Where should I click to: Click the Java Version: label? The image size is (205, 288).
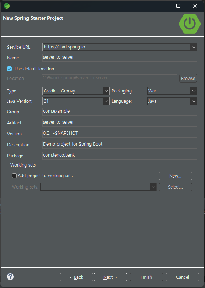click(20, 101)
